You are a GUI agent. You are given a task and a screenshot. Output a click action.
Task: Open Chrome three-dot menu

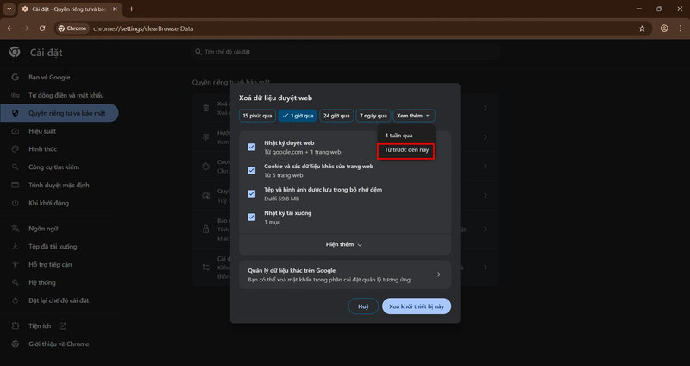coord(680,28)
